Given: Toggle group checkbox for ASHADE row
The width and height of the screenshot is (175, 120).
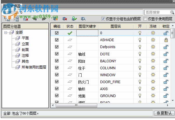Looking at the screenshot, I should click(57, 40).
